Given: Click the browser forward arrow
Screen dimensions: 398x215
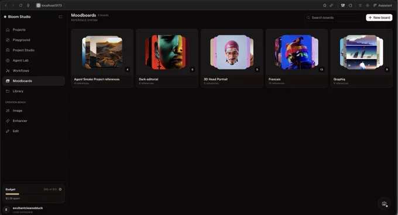Looking at the screenshot, I should tap(13, 5).
